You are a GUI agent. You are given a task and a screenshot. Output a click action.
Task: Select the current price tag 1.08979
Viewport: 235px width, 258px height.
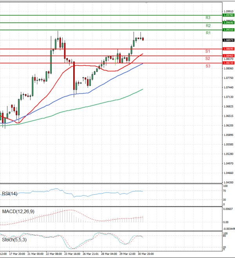[228, 40]
